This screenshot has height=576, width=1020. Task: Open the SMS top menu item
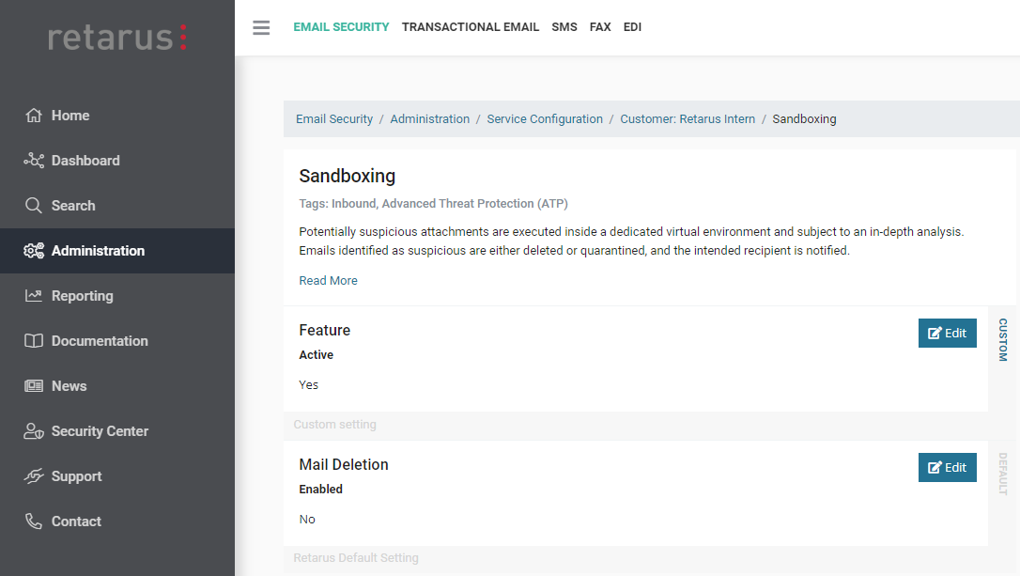pos(564,27)
